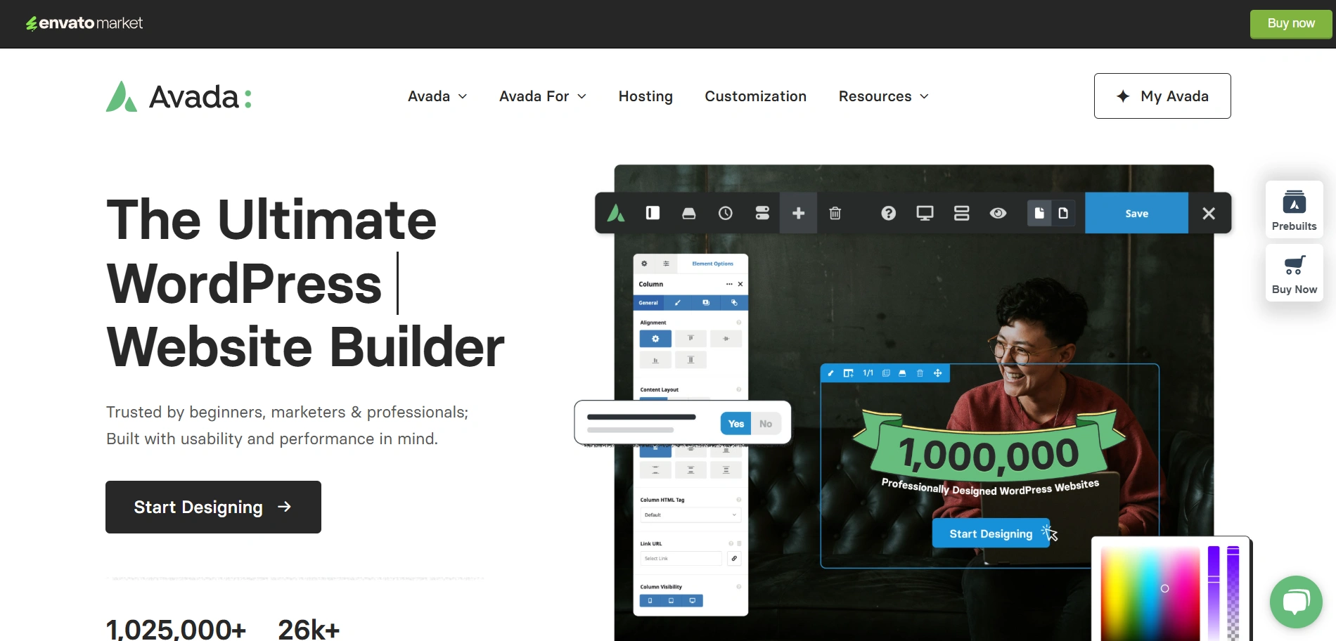Select the bottom alignment option

coord(655,360)
